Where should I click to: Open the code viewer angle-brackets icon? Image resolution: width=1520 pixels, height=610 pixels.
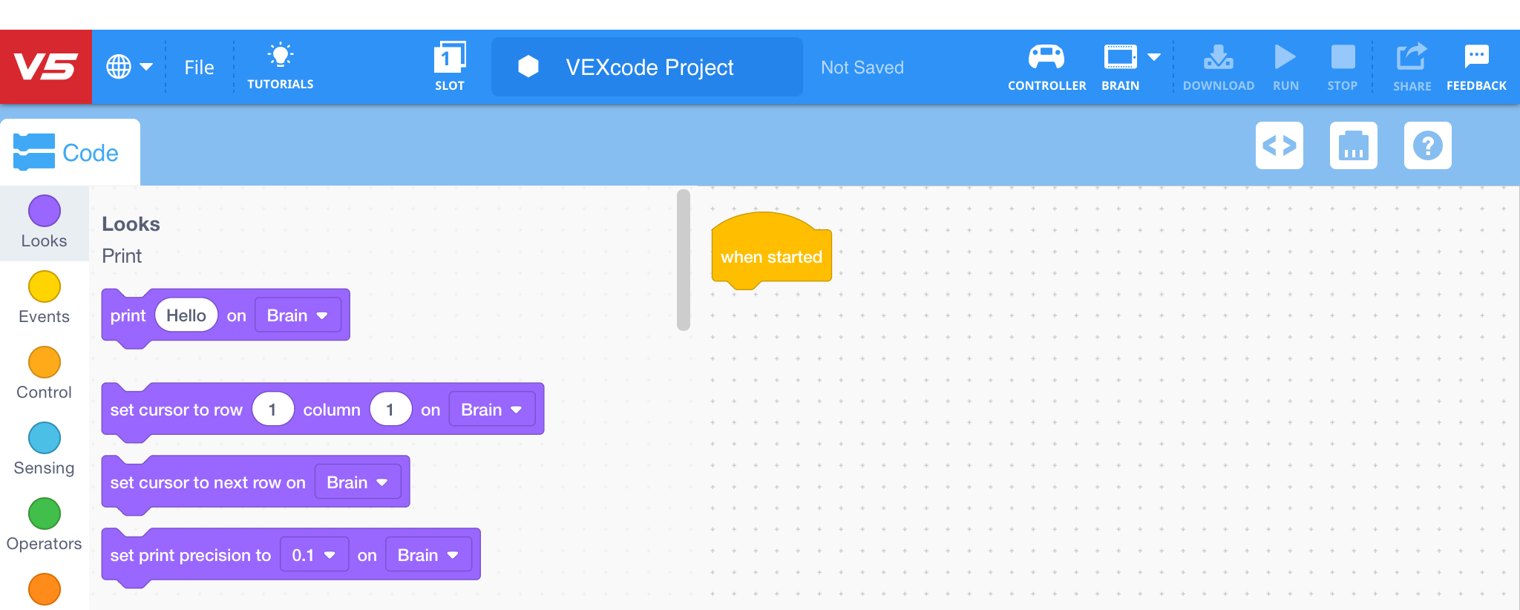click(x=1279, y=145)
